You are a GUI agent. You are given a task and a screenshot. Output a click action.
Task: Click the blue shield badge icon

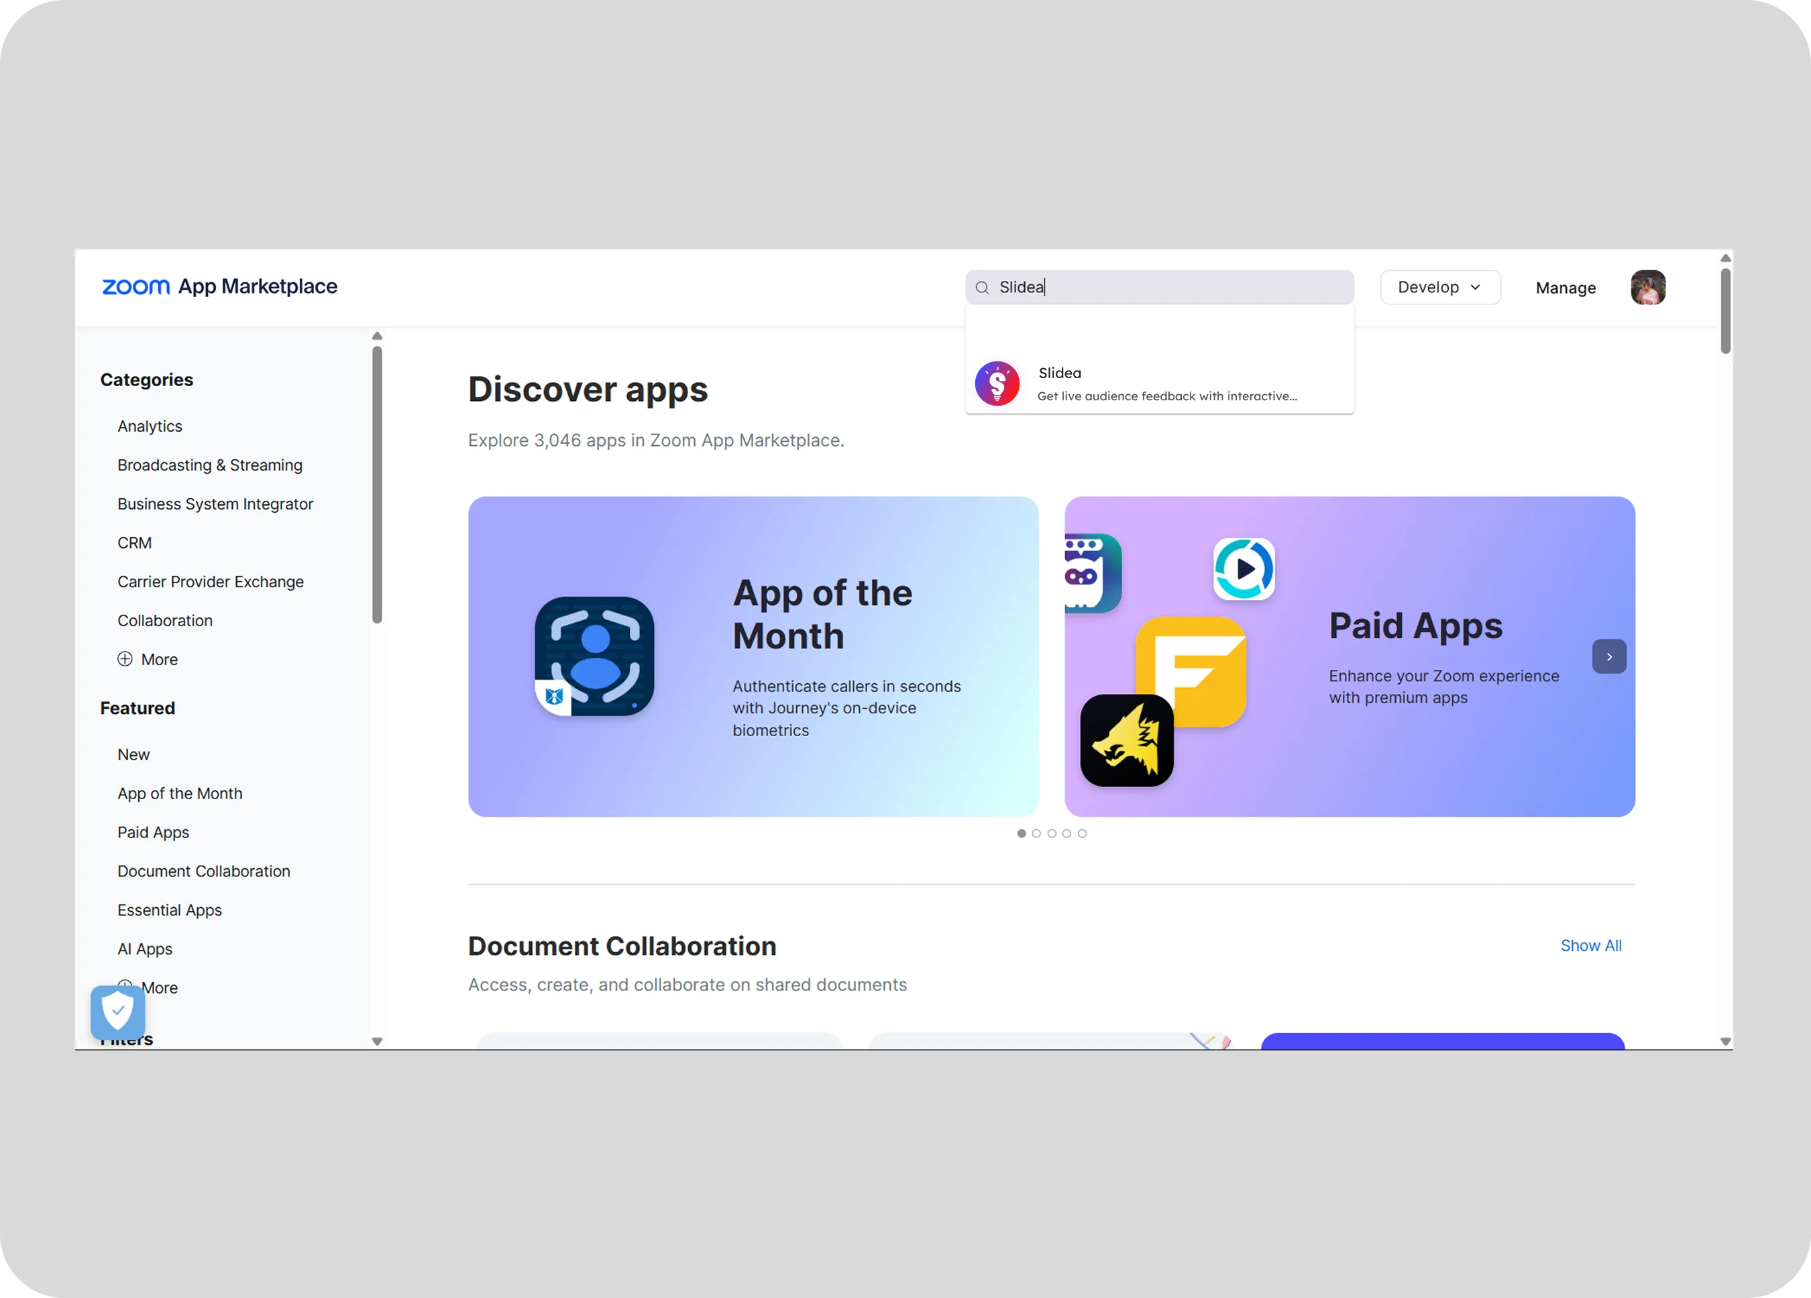118,1012
